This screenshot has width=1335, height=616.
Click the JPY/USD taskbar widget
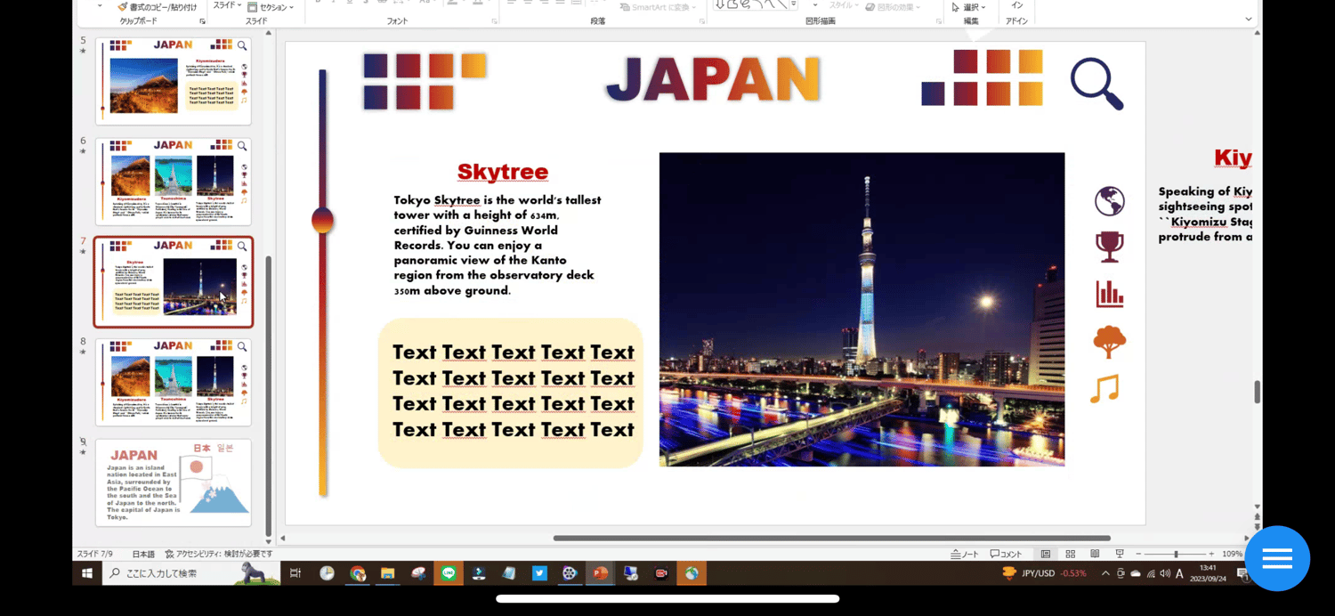(1045, 573)
